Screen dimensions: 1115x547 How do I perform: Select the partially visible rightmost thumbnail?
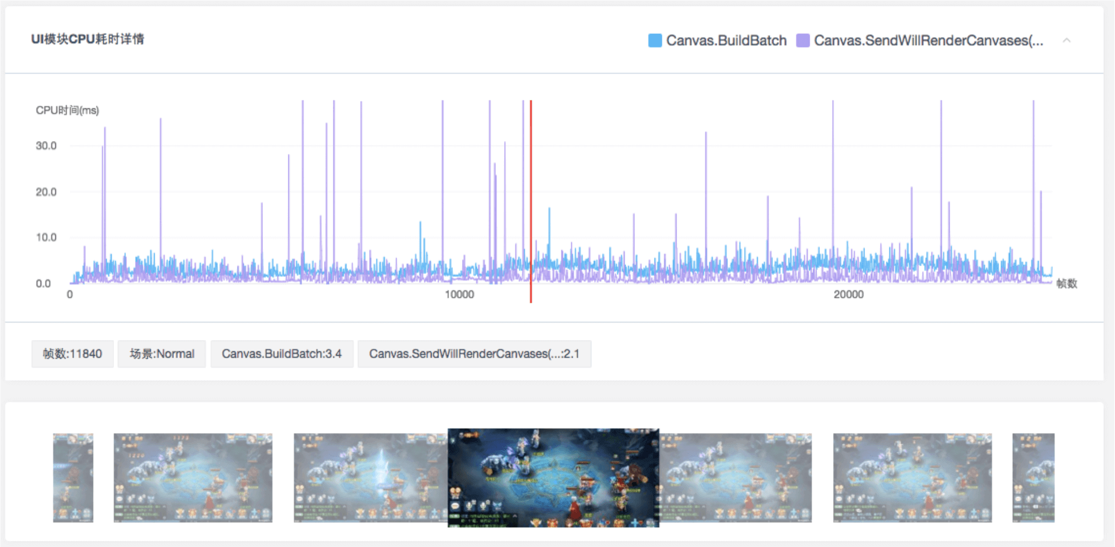click(1033, 478)
